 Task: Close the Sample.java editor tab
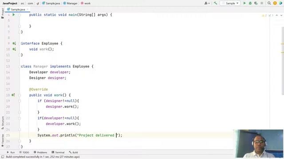[28, 9]
